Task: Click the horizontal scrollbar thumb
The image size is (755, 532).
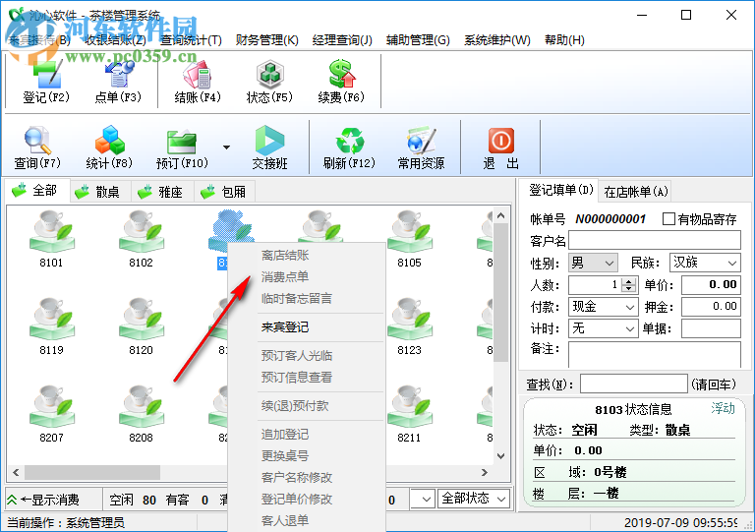Action: click(92, 473)
